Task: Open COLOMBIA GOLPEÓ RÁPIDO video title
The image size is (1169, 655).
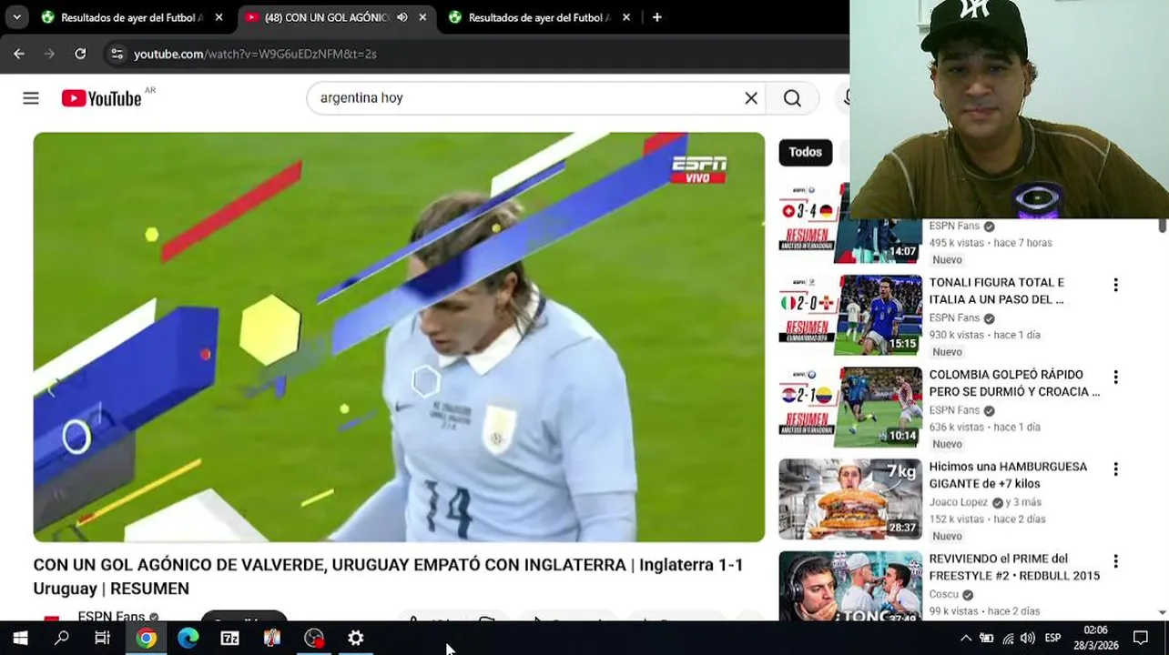Action: pos(1014,383)
